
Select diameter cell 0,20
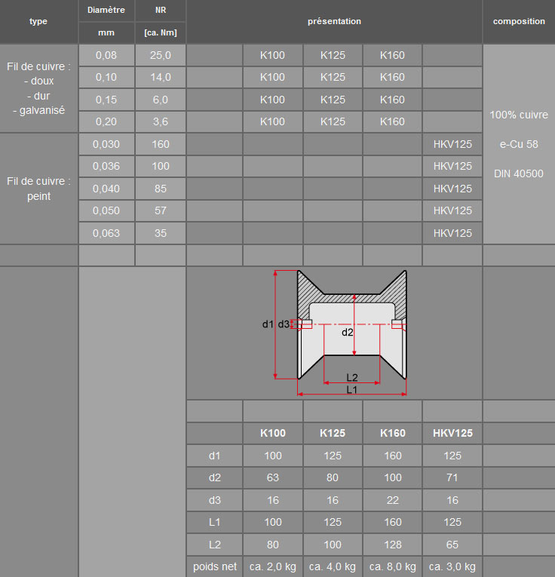point(106,121)
